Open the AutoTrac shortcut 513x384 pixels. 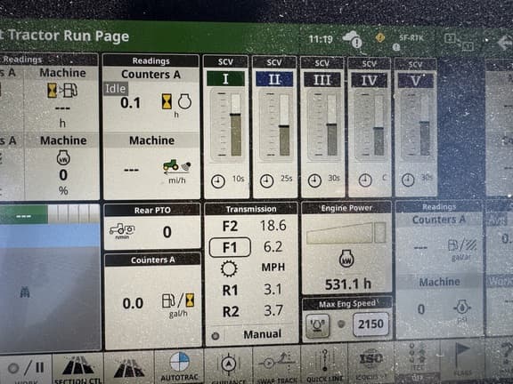(179, 367)
